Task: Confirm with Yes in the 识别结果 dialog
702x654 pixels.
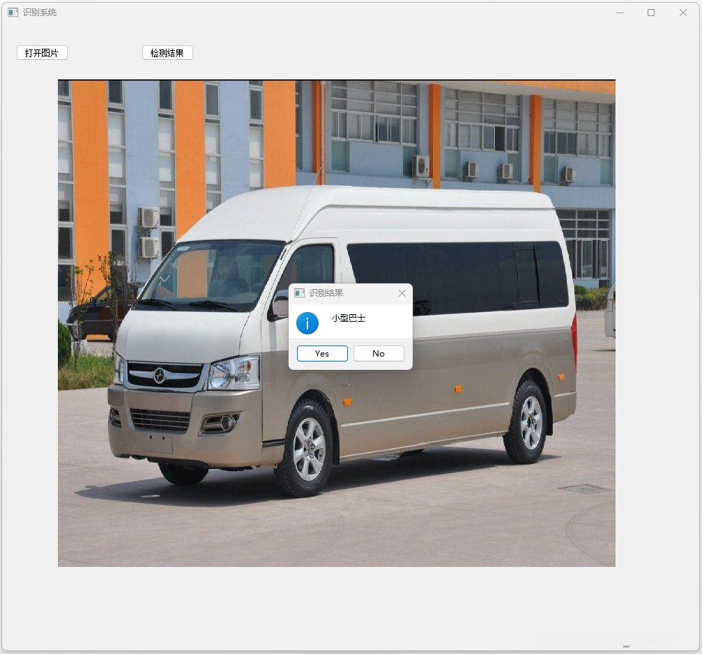Action: pyautogui.click(x=322, y=353)
